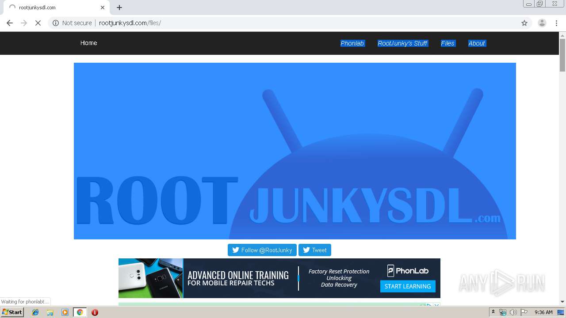Launch Internet Explorer from the taskbar

pos(35,312)
